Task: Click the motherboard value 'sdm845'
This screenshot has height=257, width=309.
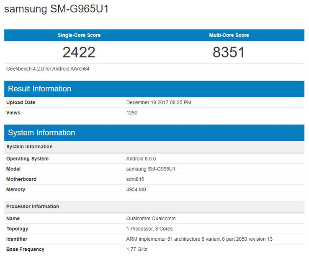Action: 135,179
